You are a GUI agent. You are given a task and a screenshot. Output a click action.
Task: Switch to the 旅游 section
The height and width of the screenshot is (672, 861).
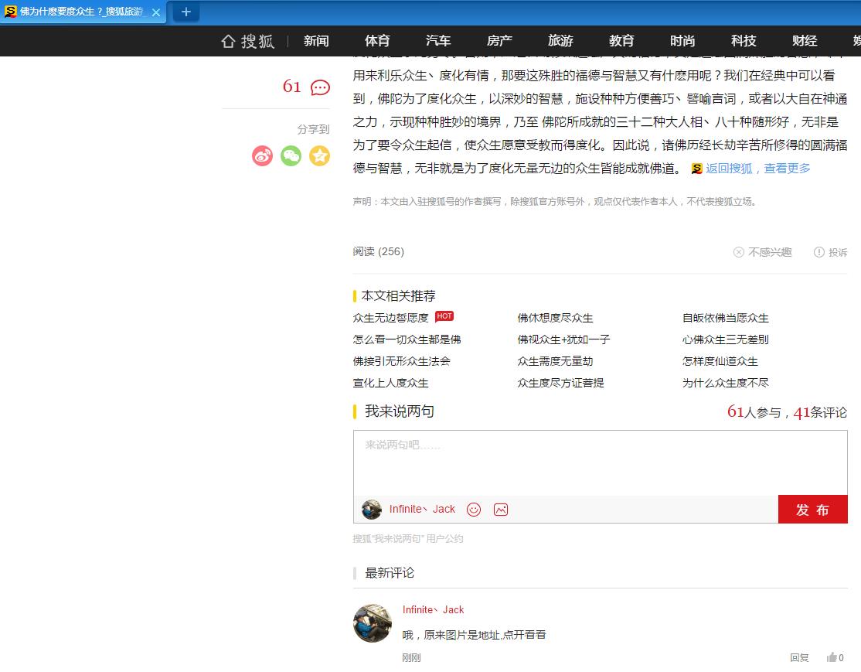(560, 40)
